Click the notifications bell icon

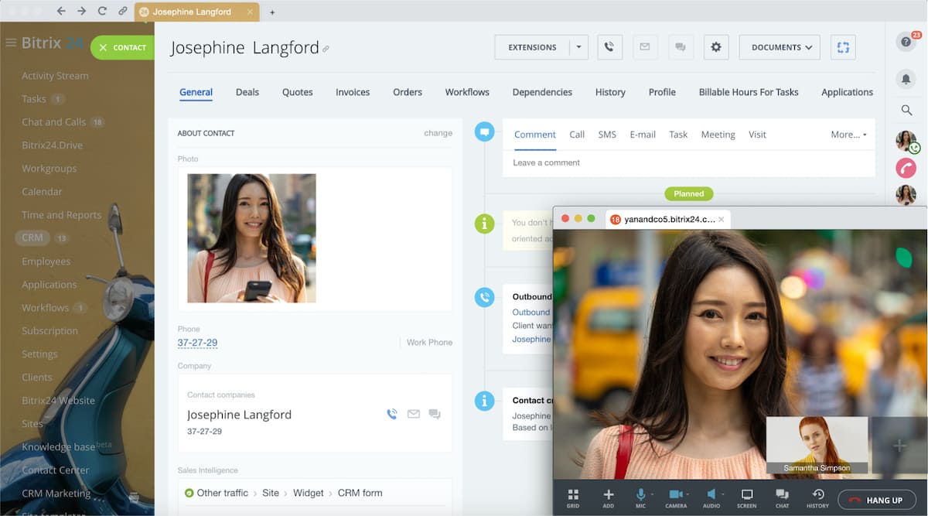pyautogui.click(x=906, y=79)
